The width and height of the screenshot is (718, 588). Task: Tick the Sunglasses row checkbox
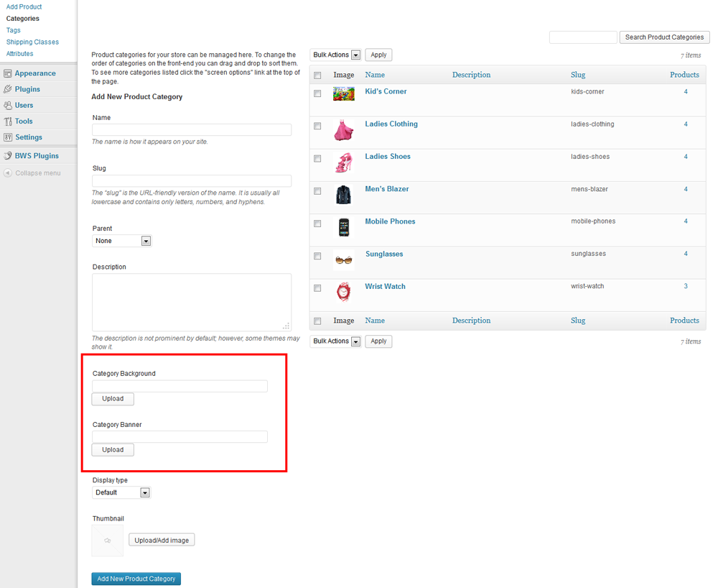pyautogui.click(x=317, y=256)
